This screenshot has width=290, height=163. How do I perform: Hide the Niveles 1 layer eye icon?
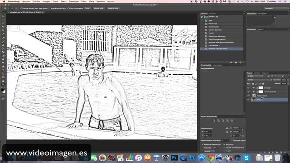pos(248,88)
